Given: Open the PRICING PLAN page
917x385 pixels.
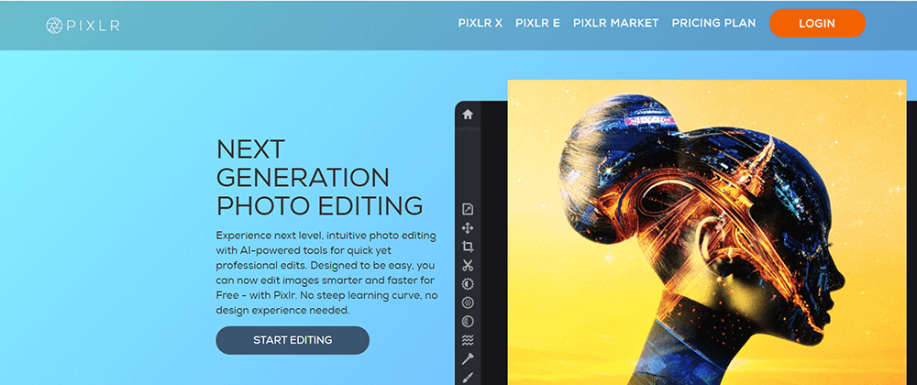Looking at the screenshot, I should coord(713,24).
